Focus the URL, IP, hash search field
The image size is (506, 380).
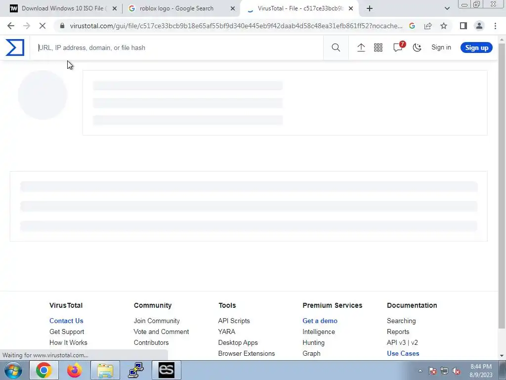tap(177, 48)
